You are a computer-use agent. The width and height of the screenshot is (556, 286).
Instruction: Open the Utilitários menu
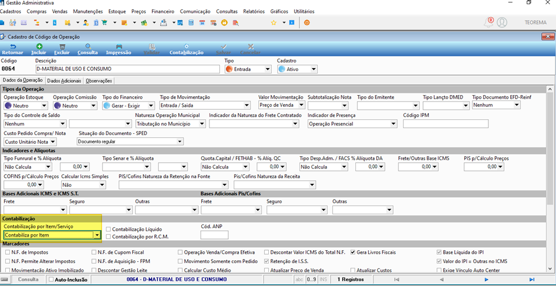304,11
